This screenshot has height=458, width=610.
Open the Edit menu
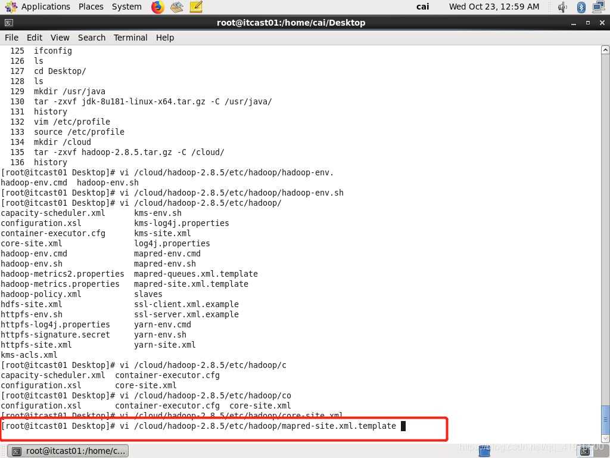pyautogui.click(x=35, y=38)
